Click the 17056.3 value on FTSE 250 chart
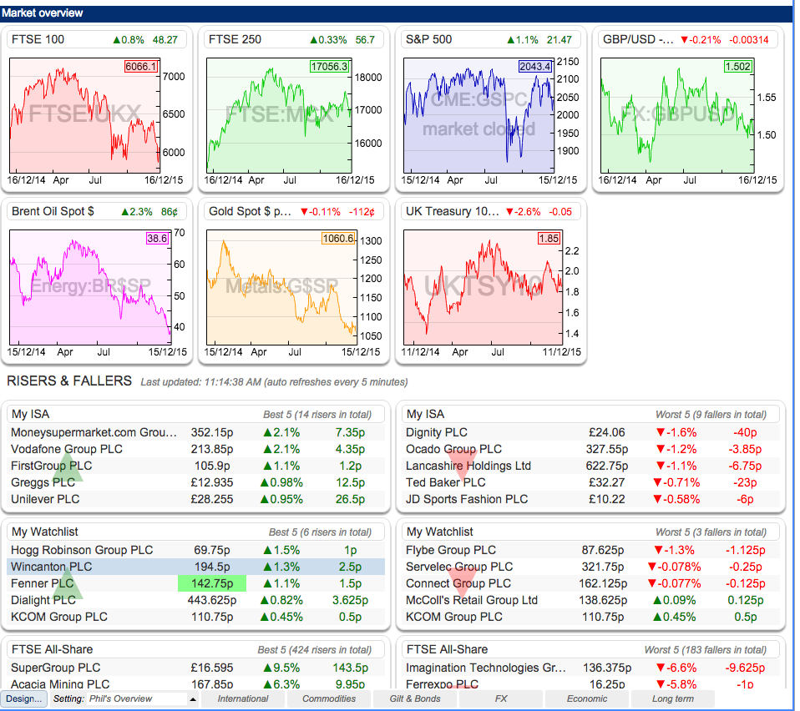 (x=330, y=66)
